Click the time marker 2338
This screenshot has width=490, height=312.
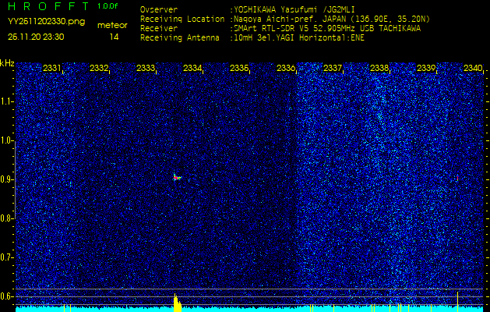tap(379, 68)
